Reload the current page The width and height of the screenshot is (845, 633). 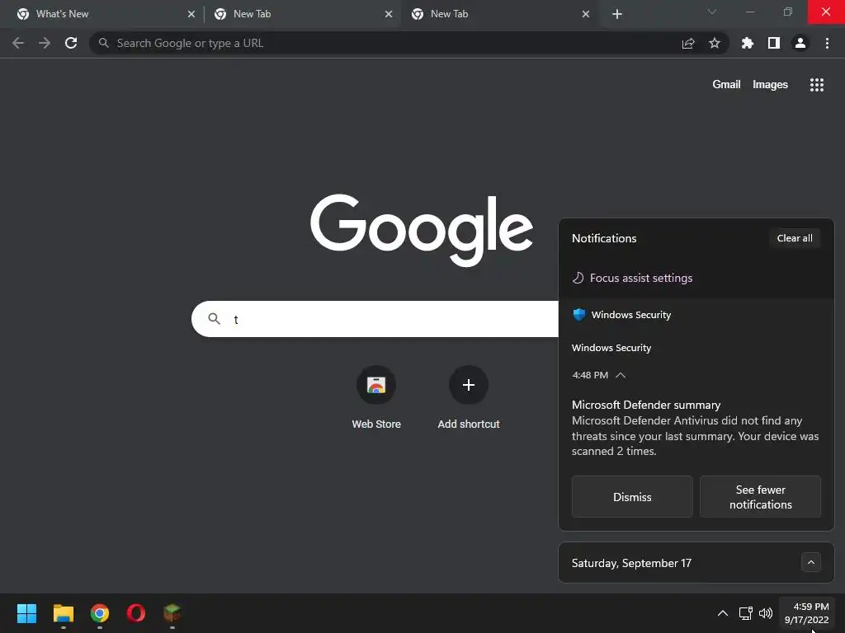pyautogui.click(x=71, y=43)
